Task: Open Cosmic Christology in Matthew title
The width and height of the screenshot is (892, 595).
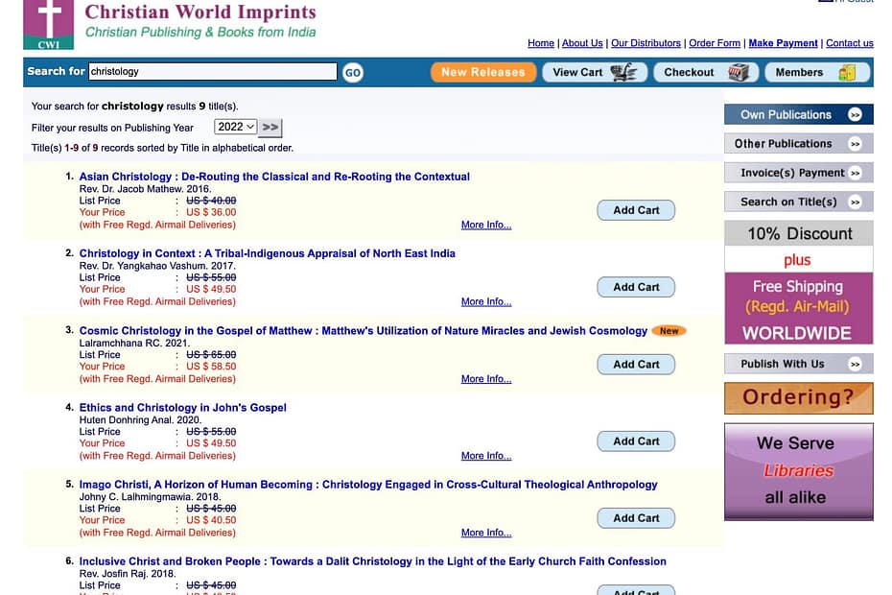Action: [x=364, y=330]
